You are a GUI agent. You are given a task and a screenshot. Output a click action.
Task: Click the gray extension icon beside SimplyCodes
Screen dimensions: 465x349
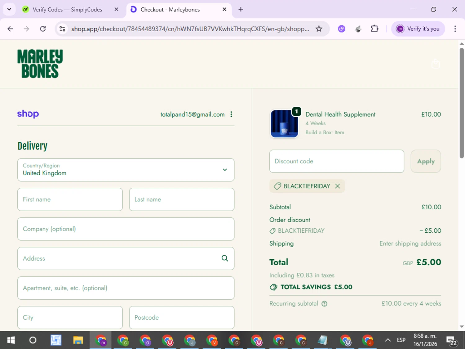pos(358,29)
